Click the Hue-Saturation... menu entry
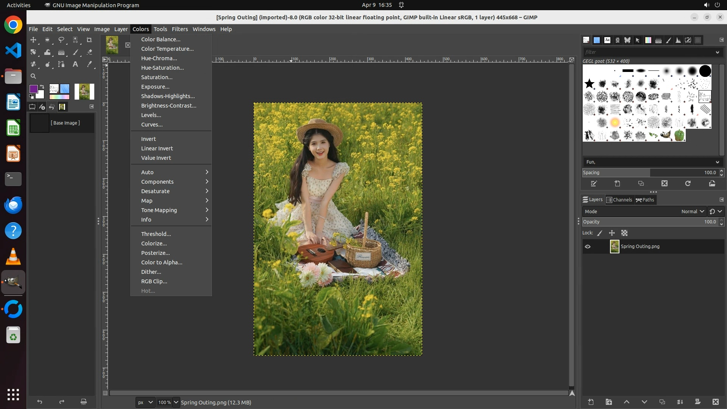The height and width of the screenshot is (409, 727). point(162,68)
